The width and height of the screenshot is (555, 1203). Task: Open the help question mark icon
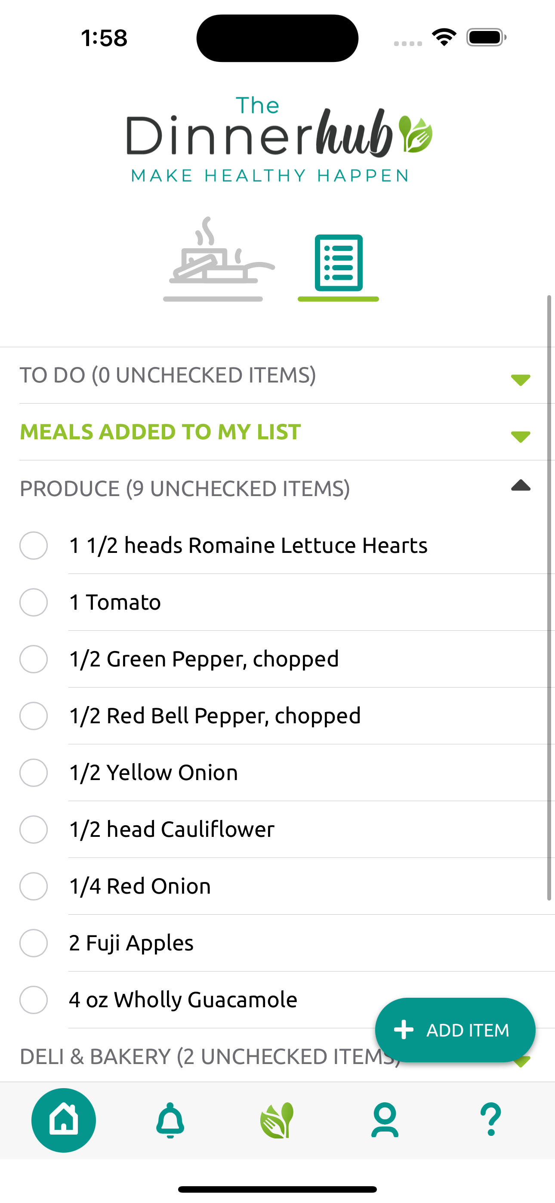(x=491, y=1120)
